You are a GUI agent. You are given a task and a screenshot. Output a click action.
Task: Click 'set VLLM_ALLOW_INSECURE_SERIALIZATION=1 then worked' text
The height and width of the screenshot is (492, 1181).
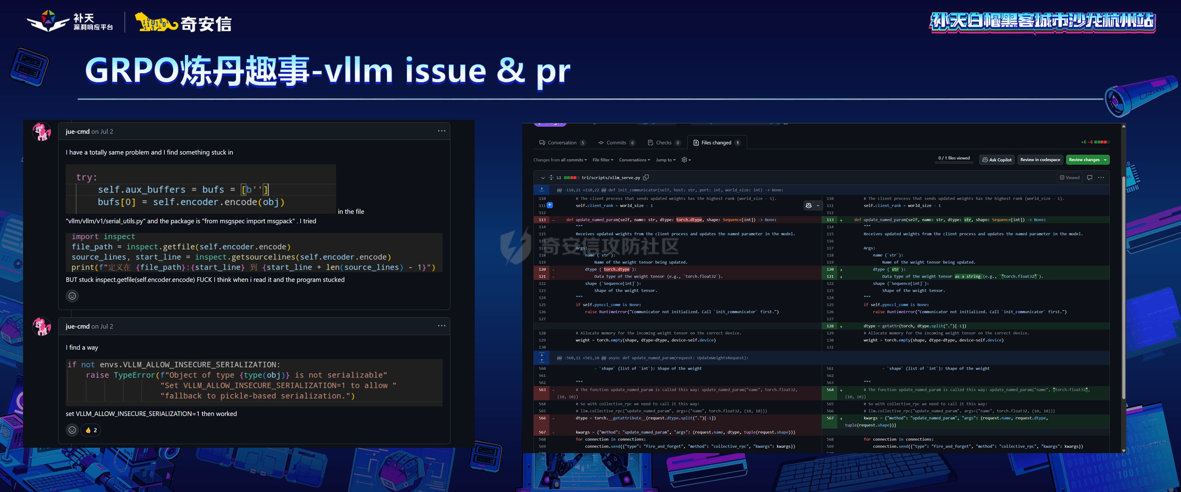point(151,414)
